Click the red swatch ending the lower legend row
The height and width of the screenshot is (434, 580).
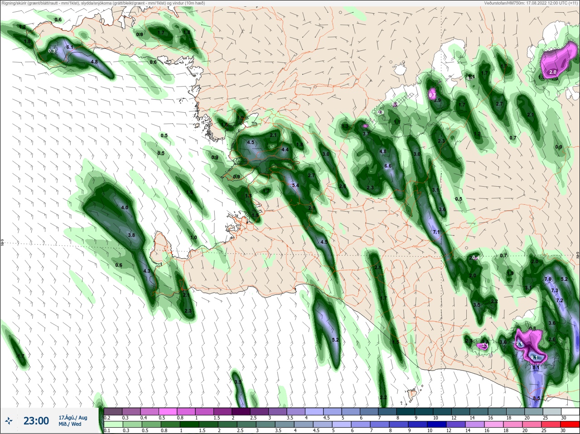click(x=570, y=424)
